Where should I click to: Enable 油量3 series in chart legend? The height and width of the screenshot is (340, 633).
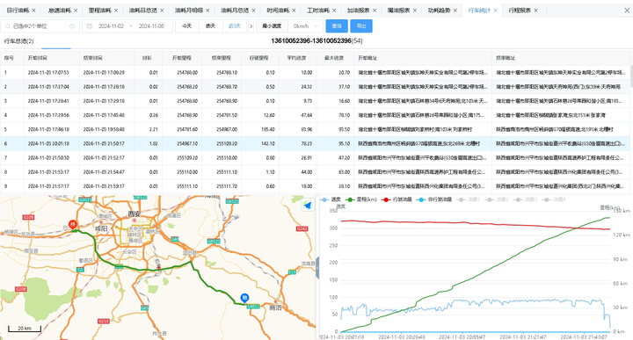[526, 199]
